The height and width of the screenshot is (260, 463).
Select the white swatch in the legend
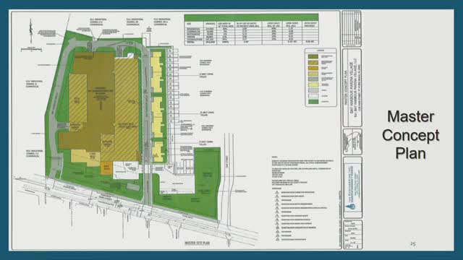313,96
